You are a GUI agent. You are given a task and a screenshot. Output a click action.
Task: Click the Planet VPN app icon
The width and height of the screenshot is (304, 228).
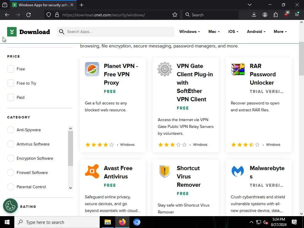(x=92, y=69)
